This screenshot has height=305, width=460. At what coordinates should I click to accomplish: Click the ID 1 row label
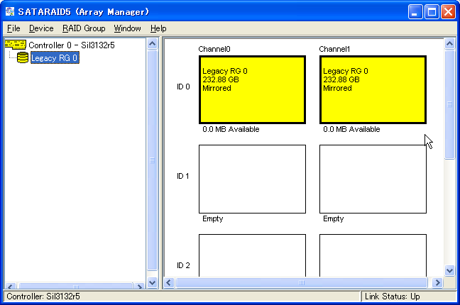point(183,176)
